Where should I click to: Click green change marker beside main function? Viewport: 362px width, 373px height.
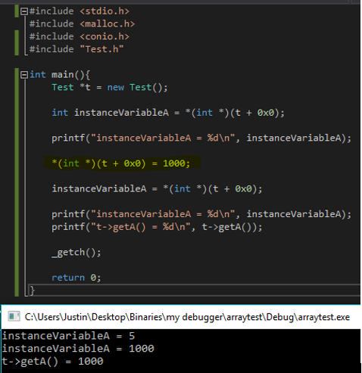(17, 182)
